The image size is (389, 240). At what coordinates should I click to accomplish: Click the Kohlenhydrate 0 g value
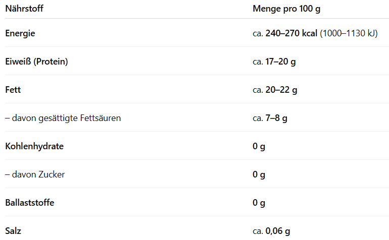(x=259, y=146)
